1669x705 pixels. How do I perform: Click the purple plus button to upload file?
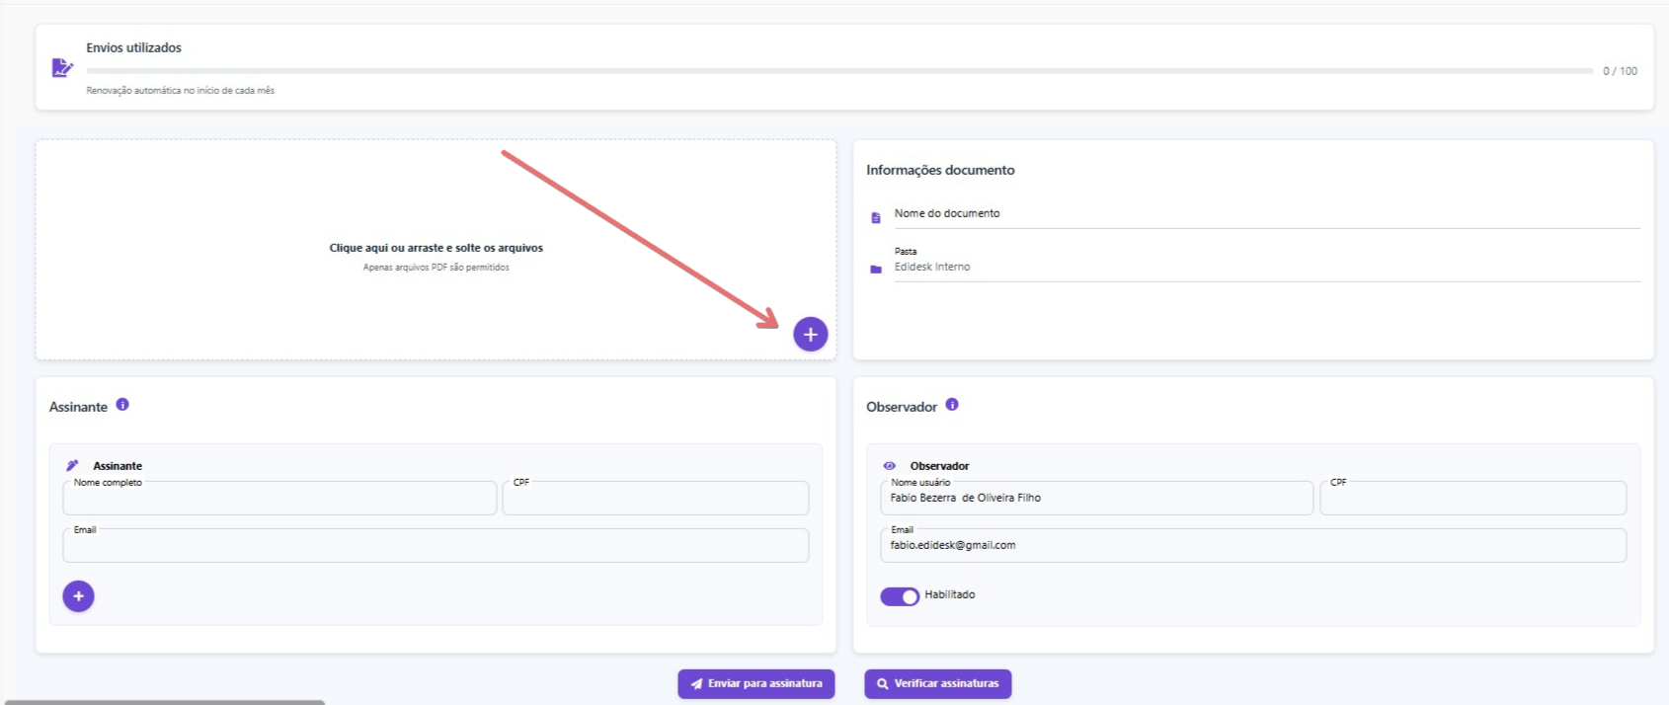click(810, 335)
